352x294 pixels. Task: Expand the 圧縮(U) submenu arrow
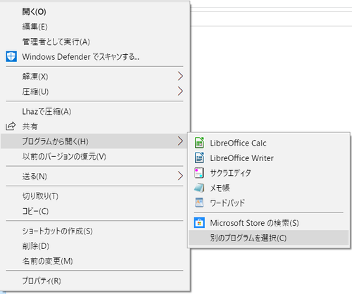point(180,91)
